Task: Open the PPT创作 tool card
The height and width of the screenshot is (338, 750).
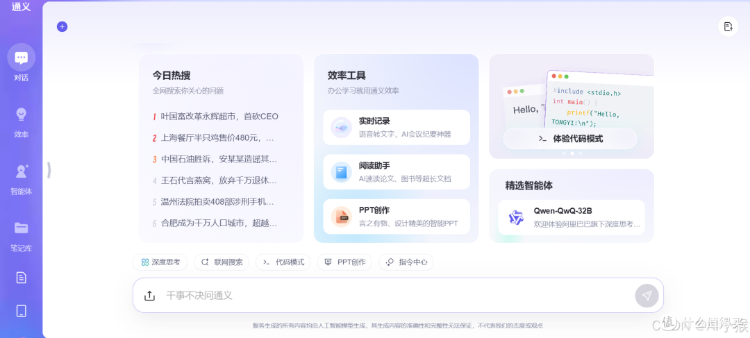Action: coord(397,217)
